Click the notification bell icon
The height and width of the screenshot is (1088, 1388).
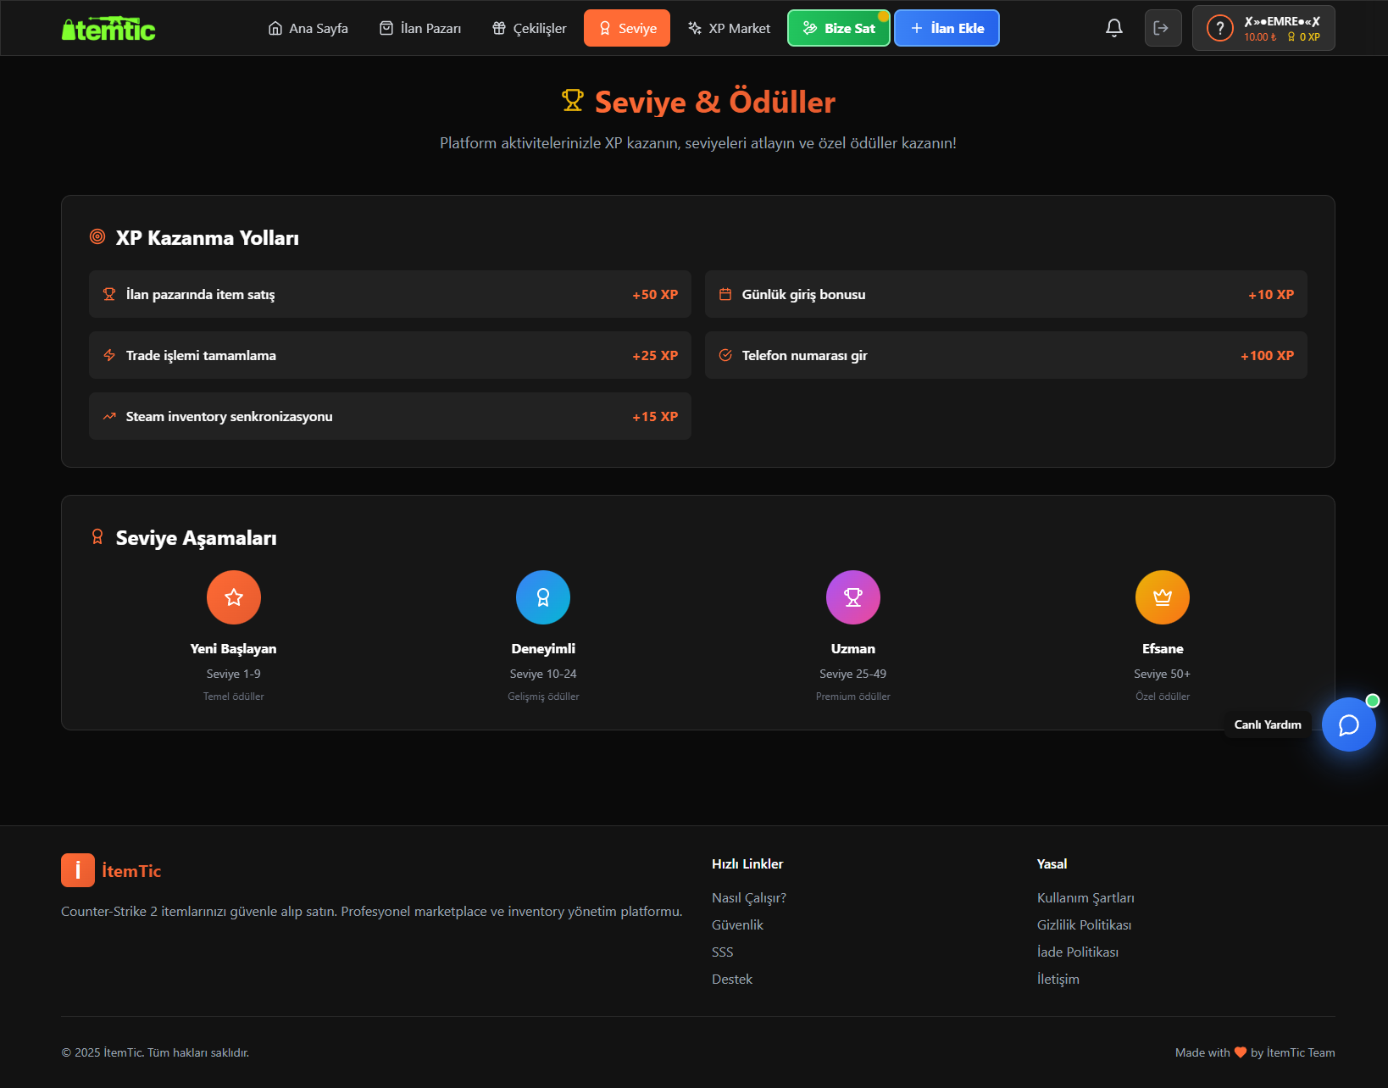(1113, 28)
